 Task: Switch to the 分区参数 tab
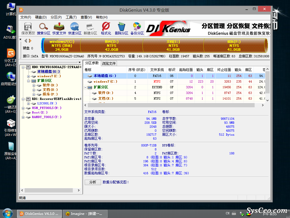(92, 63)
